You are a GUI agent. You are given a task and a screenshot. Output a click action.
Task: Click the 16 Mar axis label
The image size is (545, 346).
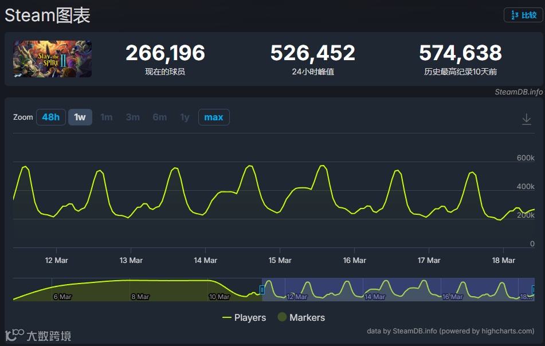click(x=355, y=260)
